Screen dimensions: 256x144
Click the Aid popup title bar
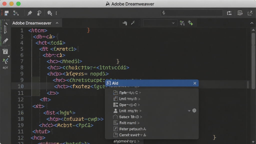[x=152, y=83]
